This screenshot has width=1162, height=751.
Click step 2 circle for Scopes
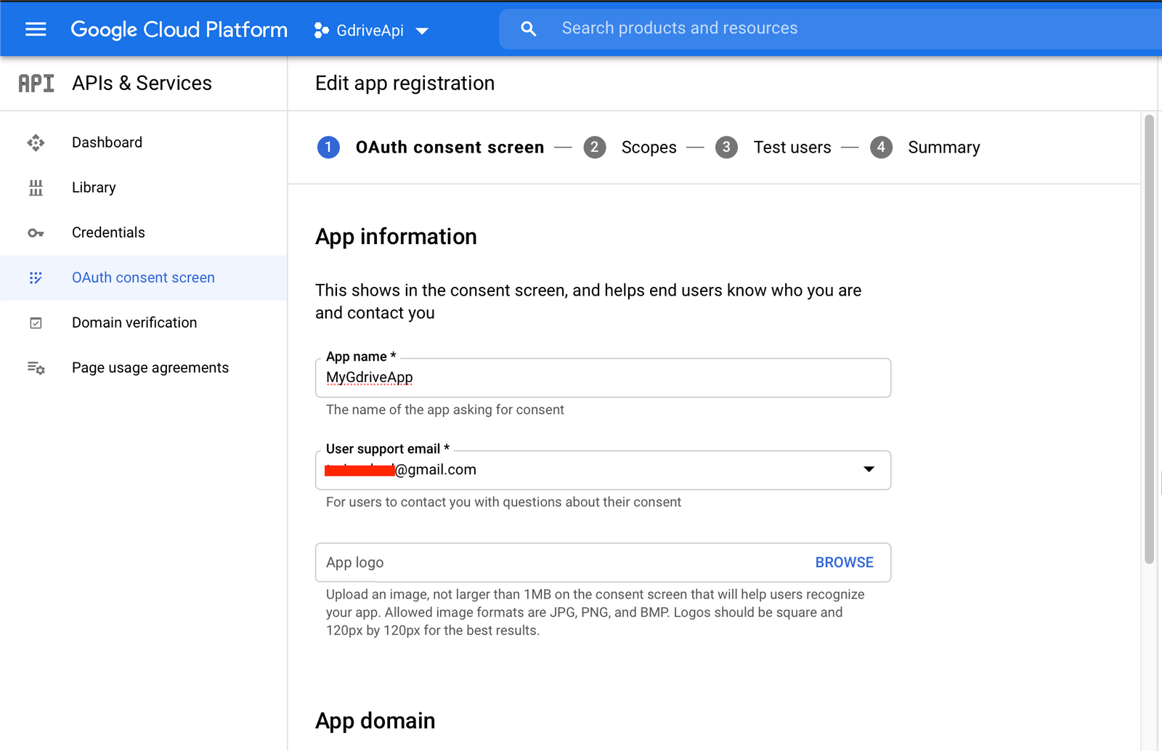[x=595, y=147]
